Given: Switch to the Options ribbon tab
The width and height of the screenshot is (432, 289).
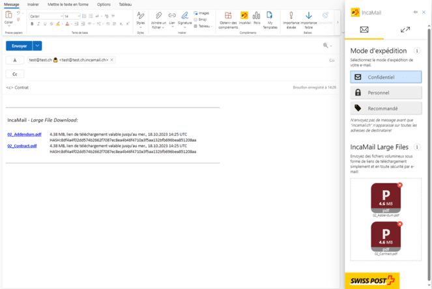Looking at the screenshot, I should click(104, 4).
